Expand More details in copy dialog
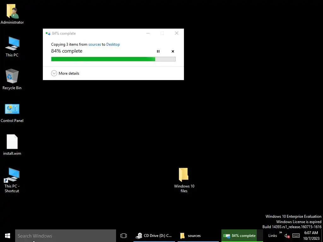The image size is (323, 242). point(65,73)
